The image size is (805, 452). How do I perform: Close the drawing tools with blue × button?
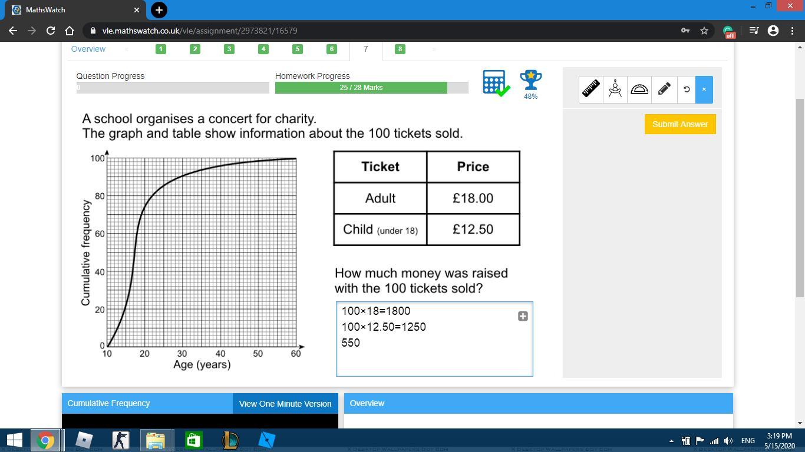[x=704, y=89]
